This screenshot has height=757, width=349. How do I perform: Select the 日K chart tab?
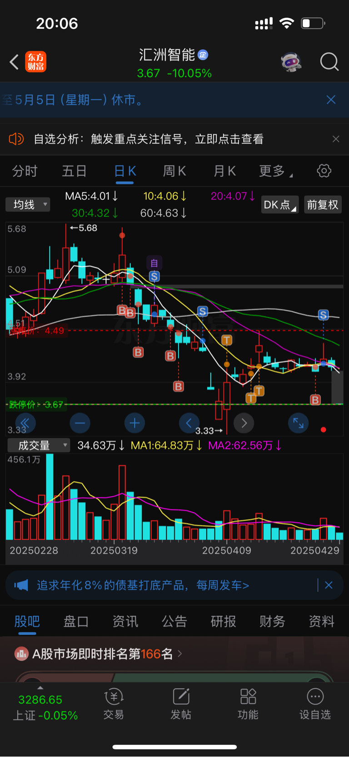(125, 171)
